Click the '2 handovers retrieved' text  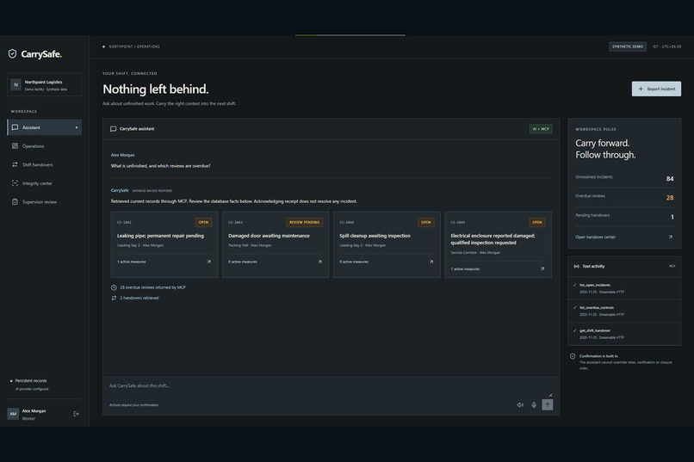point(139,298)
